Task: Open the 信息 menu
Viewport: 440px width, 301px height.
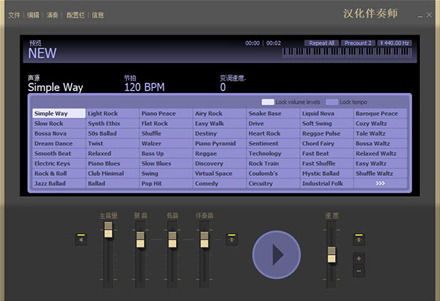Action: (x=98, y=15)
